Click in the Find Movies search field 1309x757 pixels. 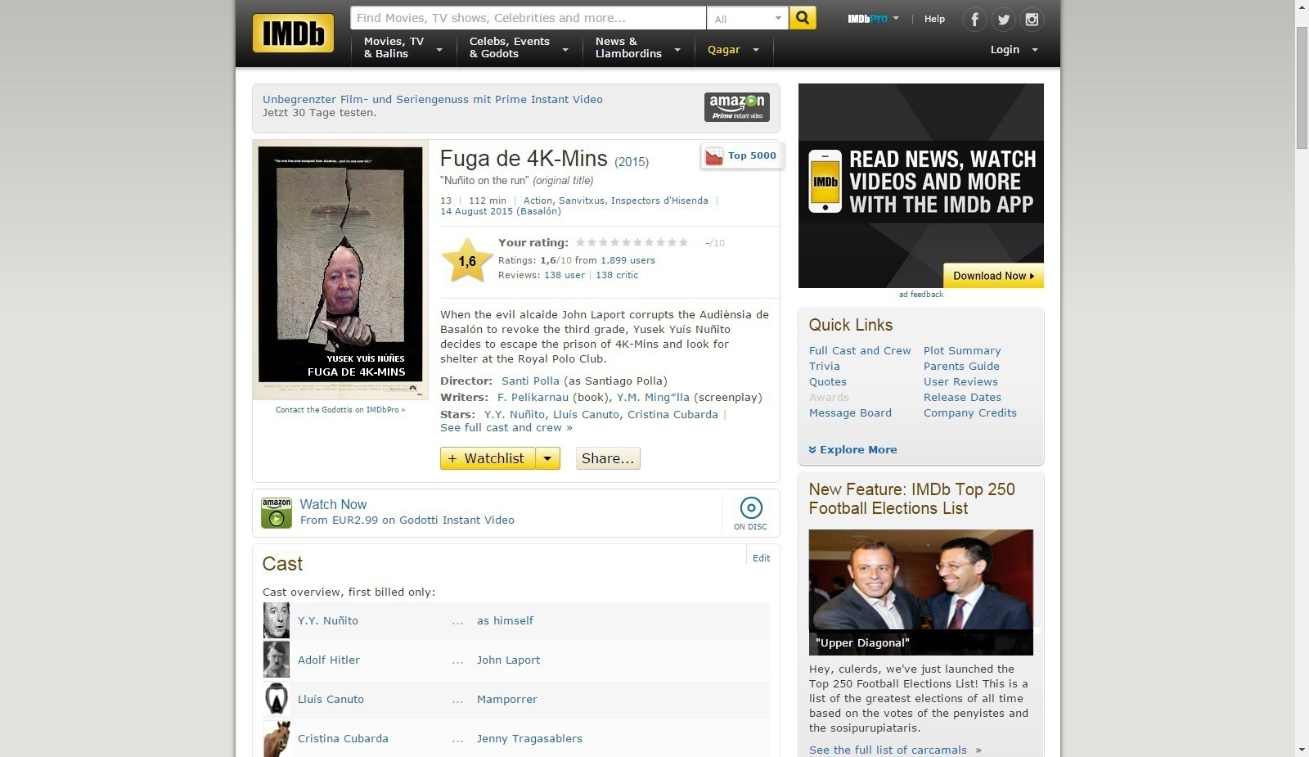528,18
